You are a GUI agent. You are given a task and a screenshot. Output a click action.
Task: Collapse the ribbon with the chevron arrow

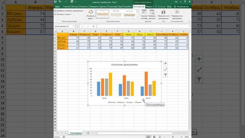(x=189, y=21)
